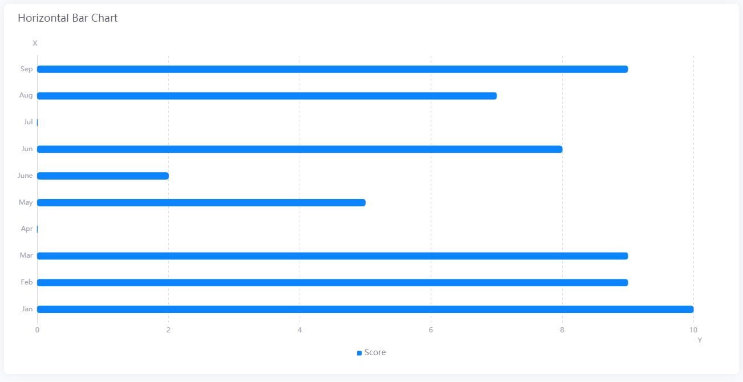Click the Sep bar in the chart
Viewport: 743px width, 382px height.
tap(332, 70)
